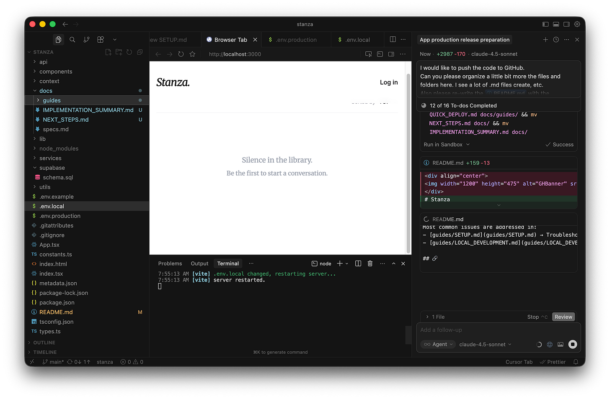610x399 pixels.
Task: Select the element inspector icon in browser toolbar
Action: (x=368, y=54)
